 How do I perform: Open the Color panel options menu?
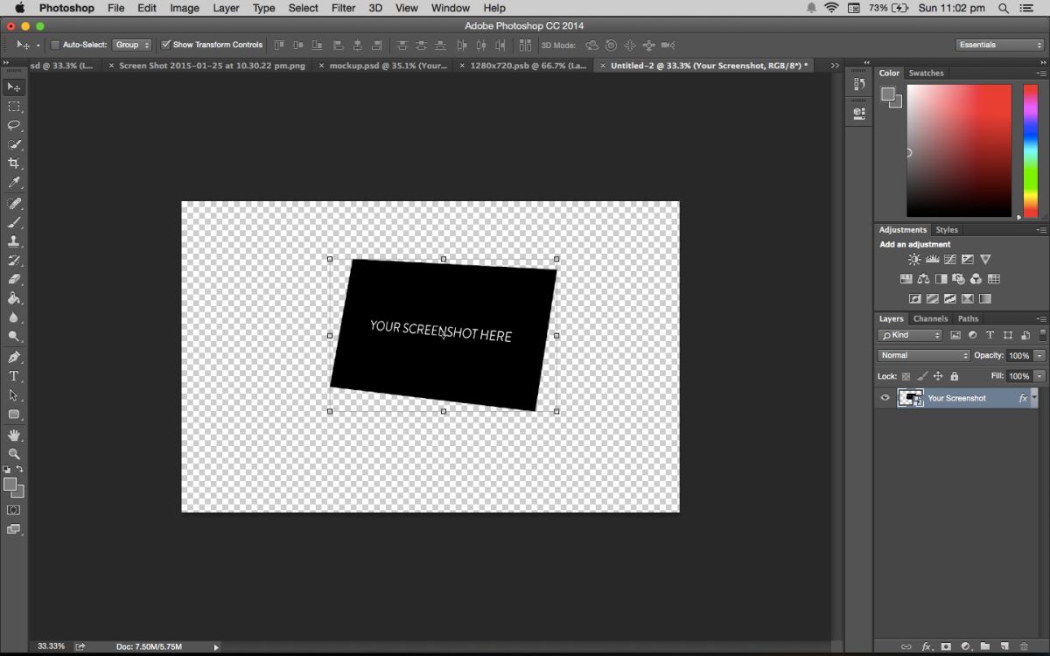[1041, 73]
